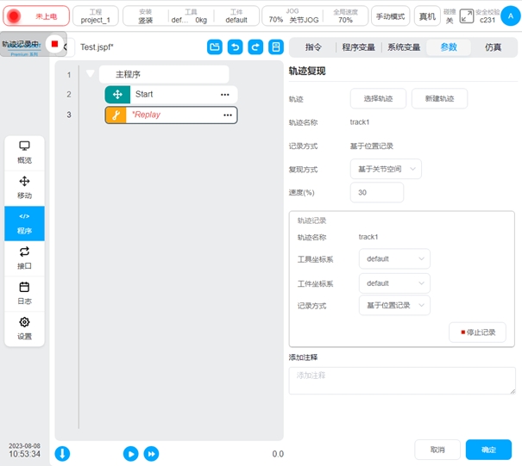Open the 移动 (Move) sidebar panel
This screenshot has height=466, width=522.
(24, 187)
